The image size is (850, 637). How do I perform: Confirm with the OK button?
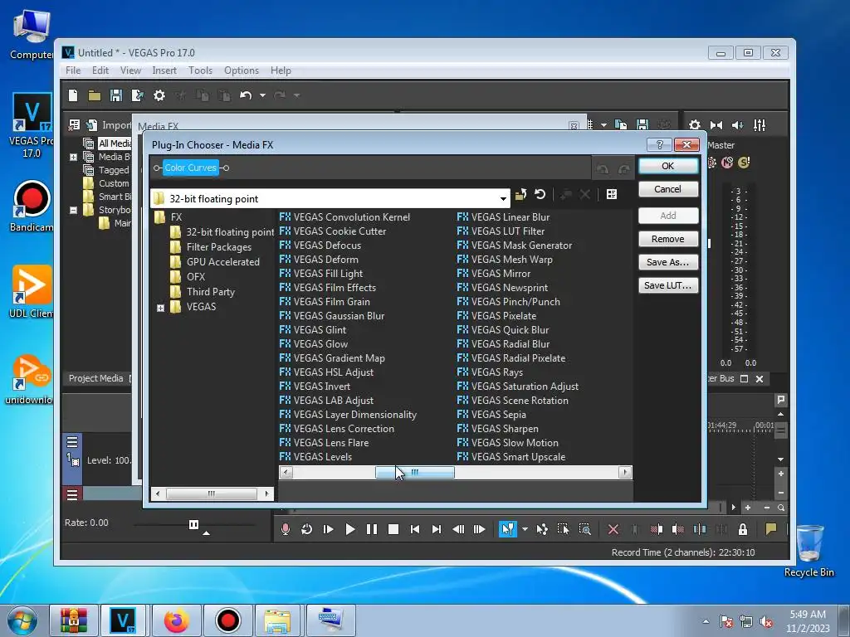point(668,166)
